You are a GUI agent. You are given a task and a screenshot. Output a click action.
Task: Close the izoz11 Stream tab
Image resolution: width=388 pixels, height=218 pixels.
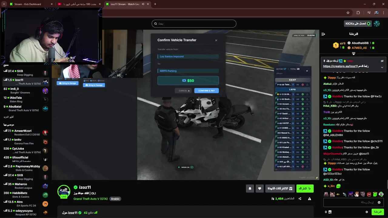(x=148, y=4)
